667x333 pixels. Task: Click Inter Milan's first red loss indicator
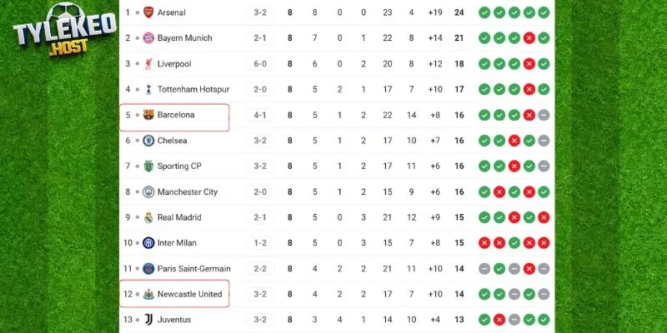tap(484, 243)
